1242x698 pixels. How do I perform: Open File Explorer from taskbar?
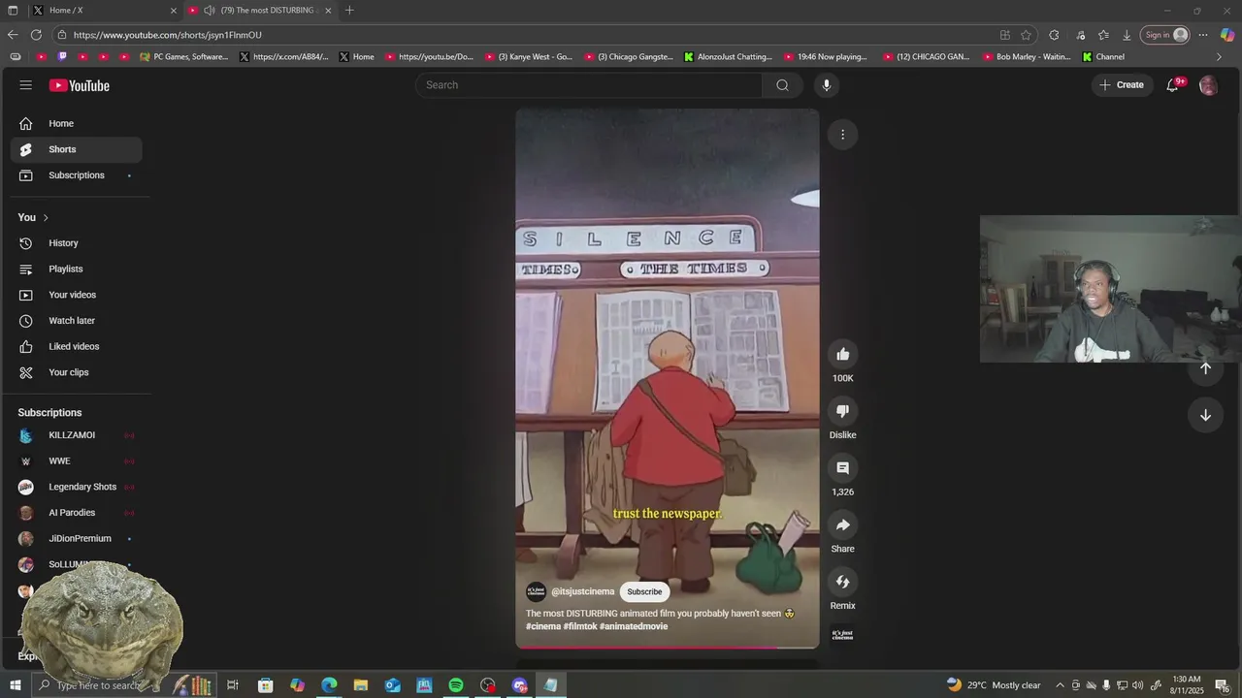click(x=360, y=685)
